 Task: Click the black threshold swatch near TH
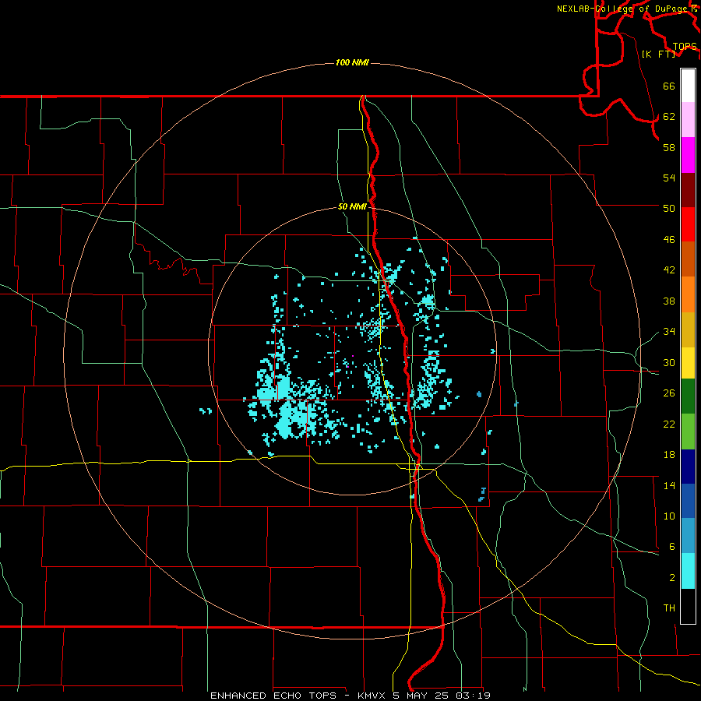coord(688,606)
